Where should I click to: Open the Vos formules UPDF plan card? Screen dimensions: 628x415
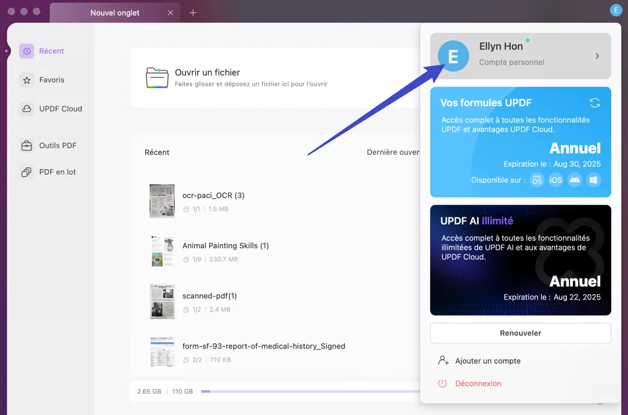point(520,142)
